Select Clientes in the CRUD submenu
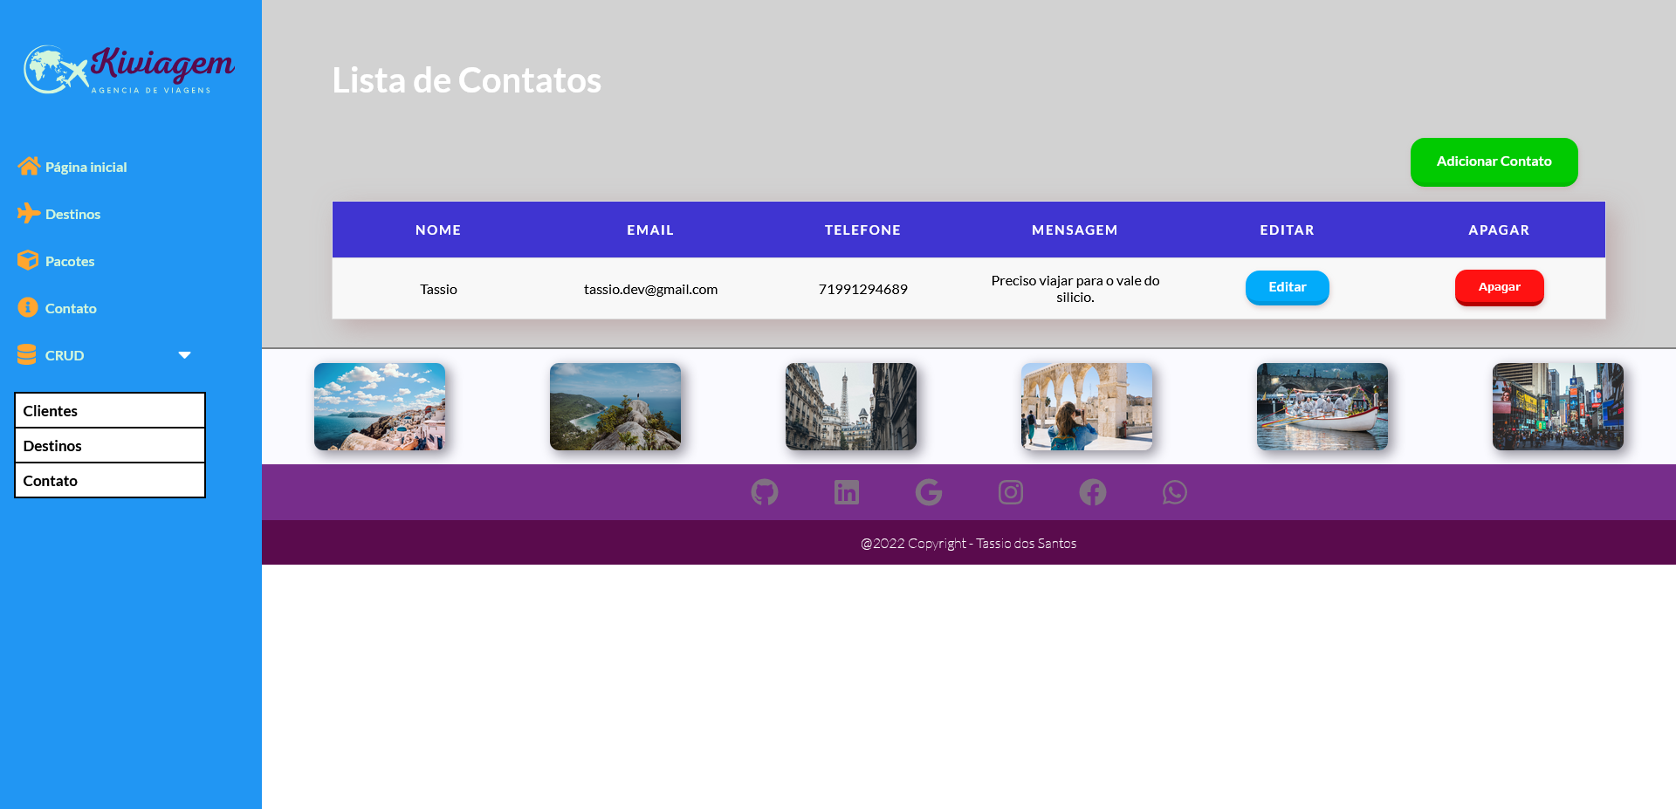This screenshot has width=1676, height=809. [x=109, y=410]
